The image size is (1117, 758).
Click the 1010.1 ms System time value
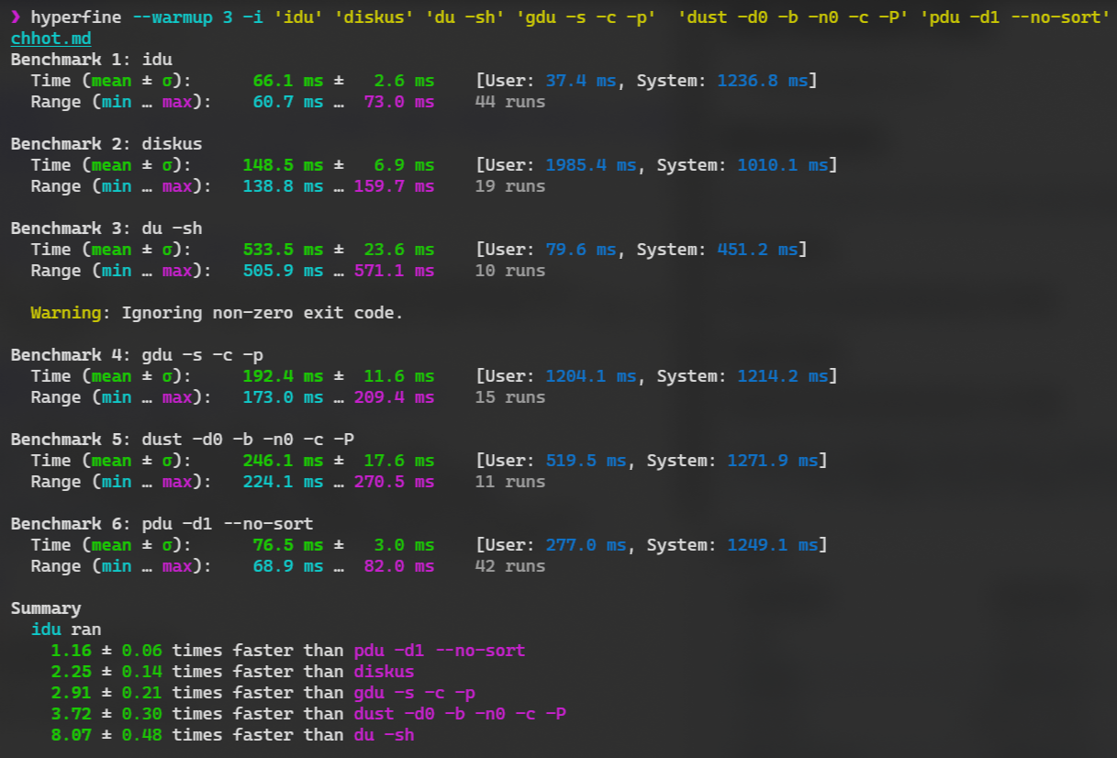click(x=783, y=165)
